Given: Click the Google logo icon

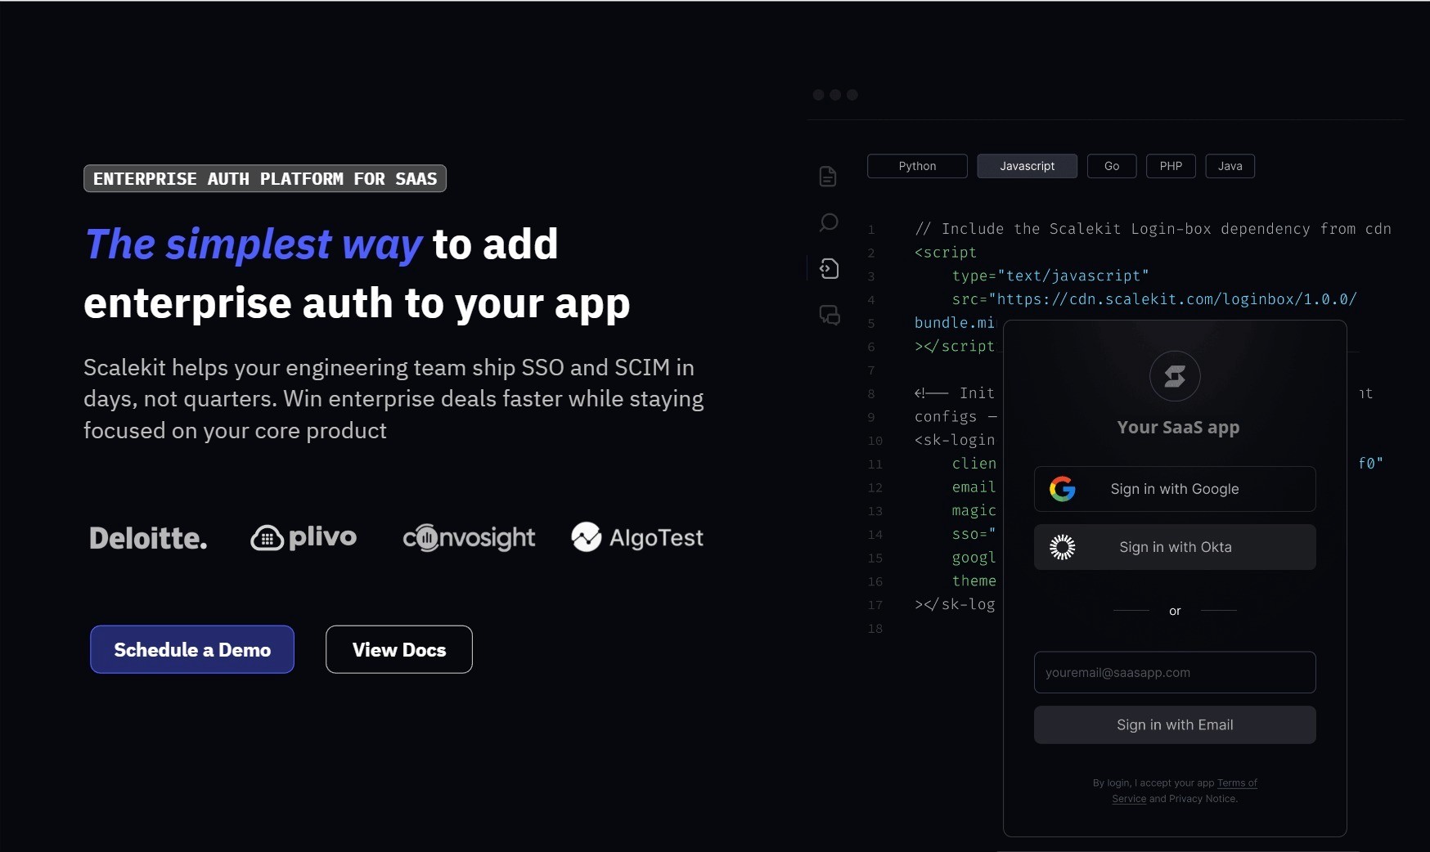Looking at the screenshot, I should (x=1063, y=489).
